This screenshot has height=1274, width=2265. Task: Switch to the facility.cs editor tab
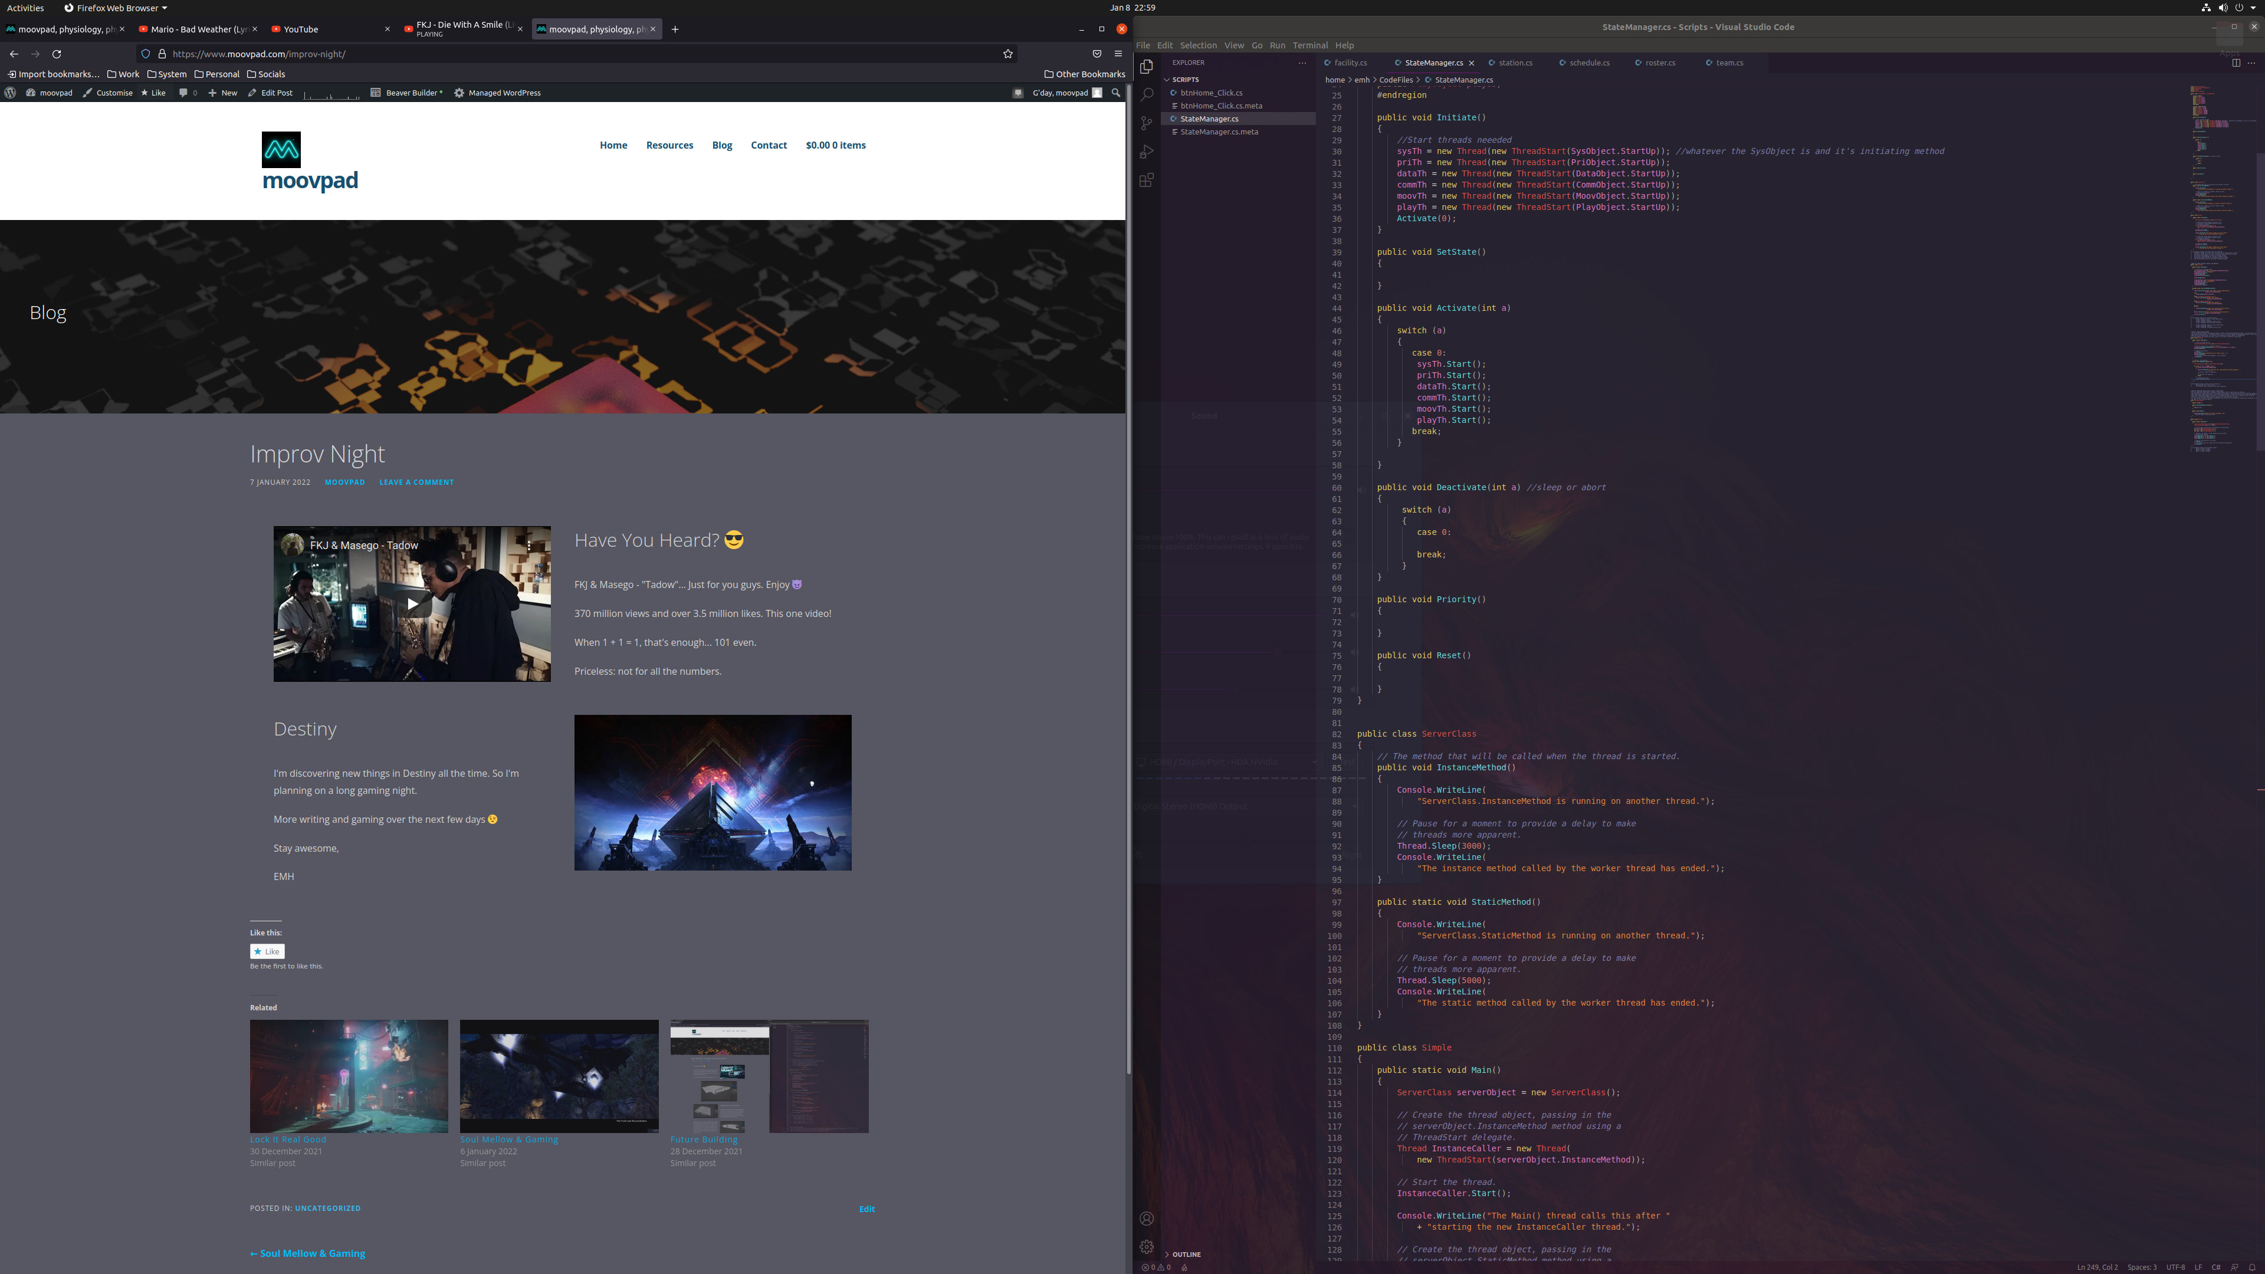(x=1351, y=63)
